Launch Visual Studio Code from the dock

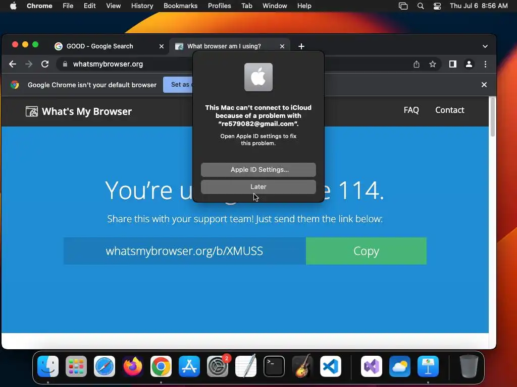[x=331, y=366]
